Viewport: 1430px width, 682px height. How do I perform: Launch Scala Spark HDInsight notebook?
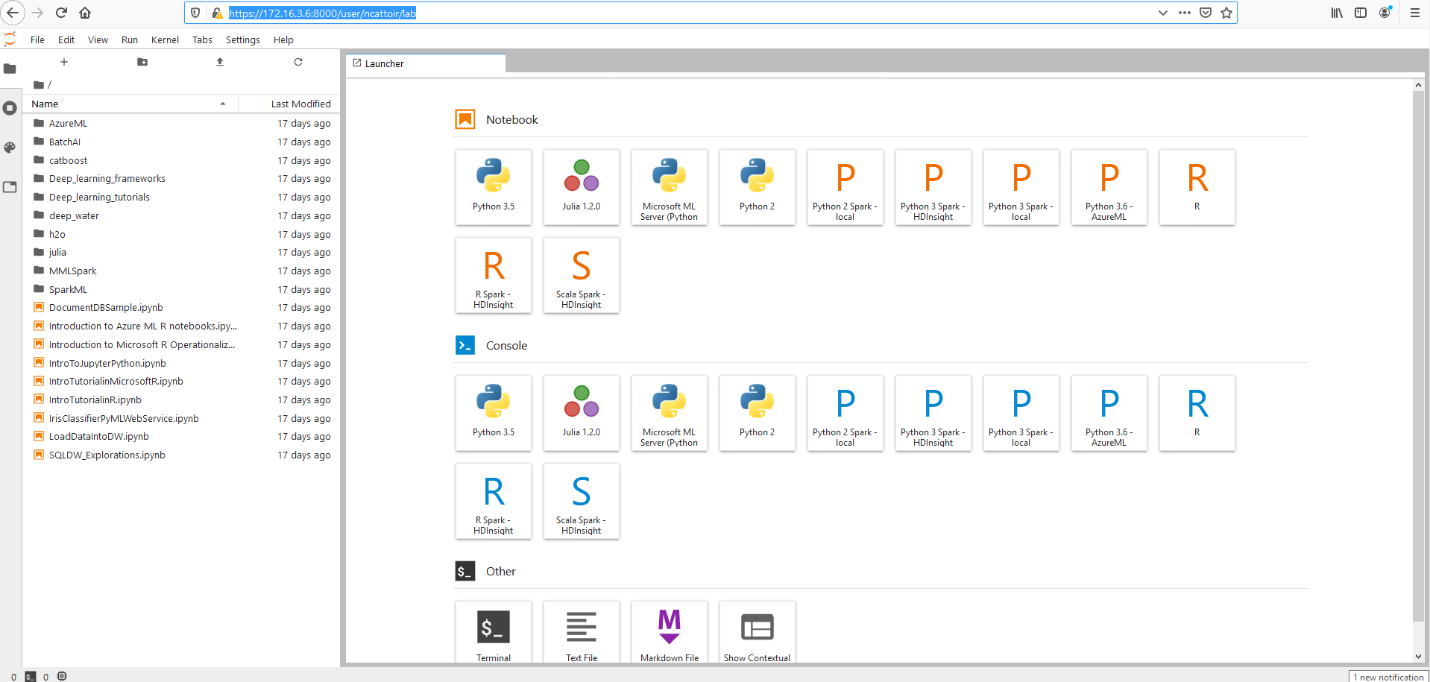581,275
